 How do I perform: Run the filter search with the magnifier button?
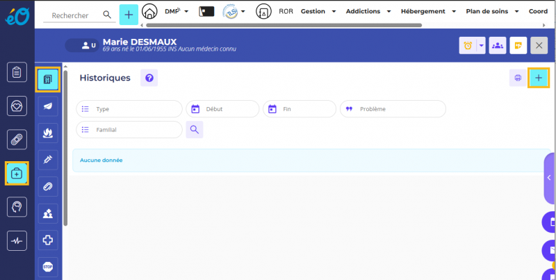pyautogui.click(x=195, y=129)
